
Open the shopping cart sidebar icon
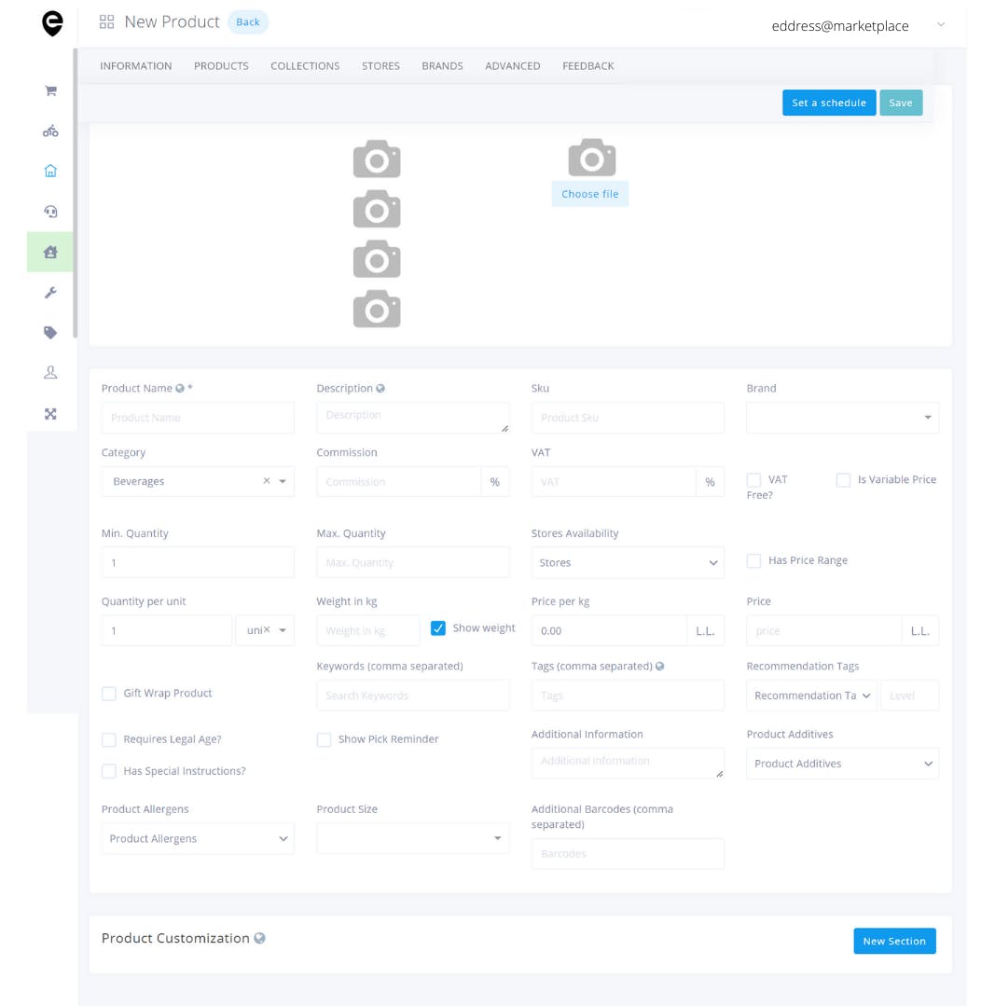coord(50,90)
